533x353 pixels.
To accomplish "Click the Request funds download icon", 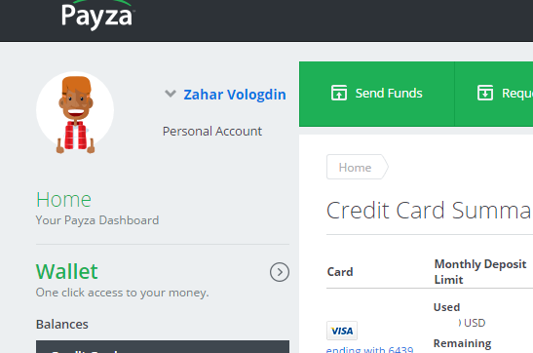I will pos(485,93).
